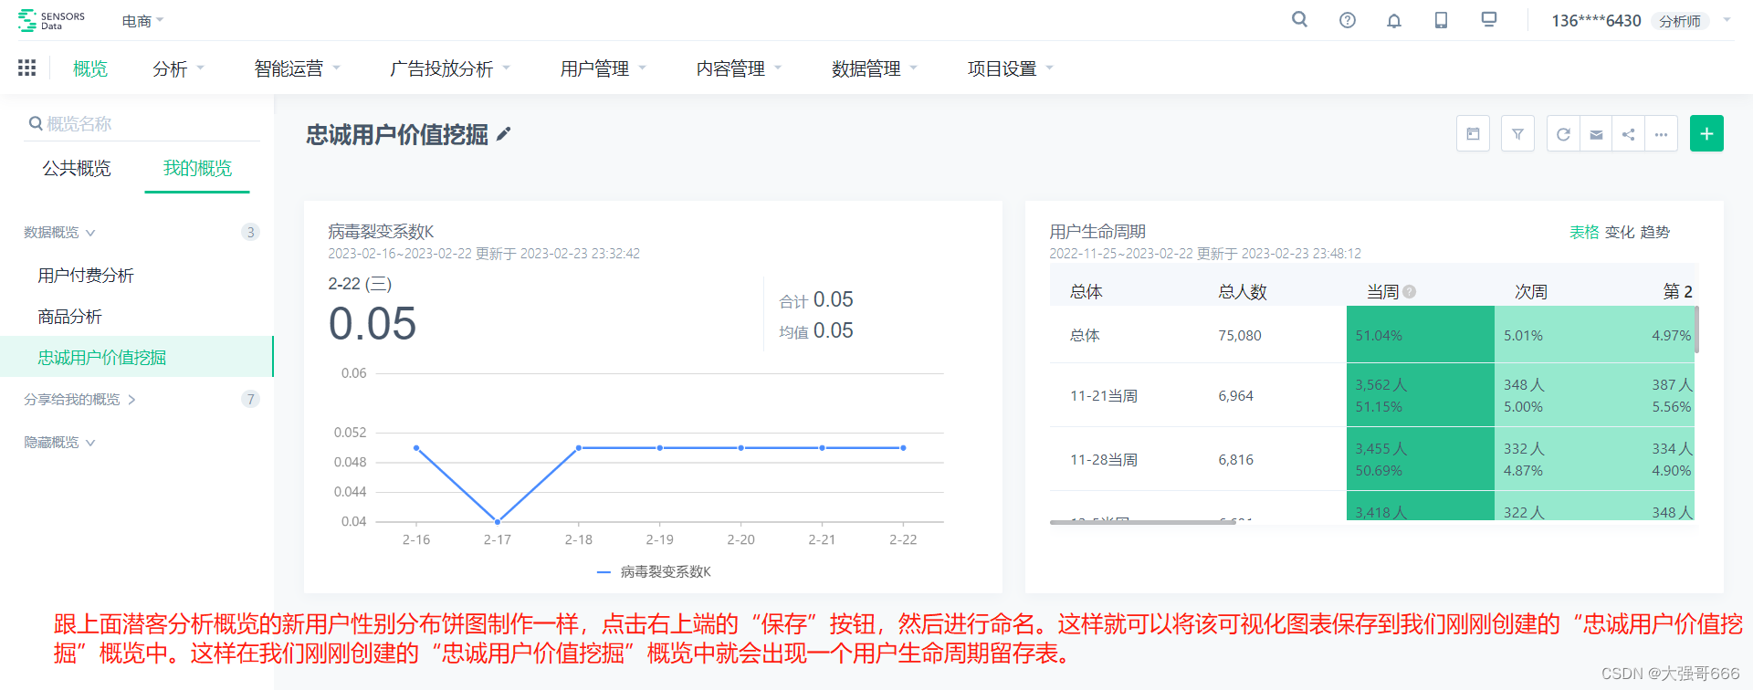Expand the 分享给我的概览 group
This screenshot has height=690, width=1753.
(79, 400)
